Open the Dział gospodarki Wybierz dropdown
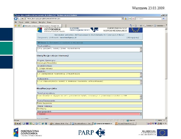This screenshot has width=181, height=139. 89,114
